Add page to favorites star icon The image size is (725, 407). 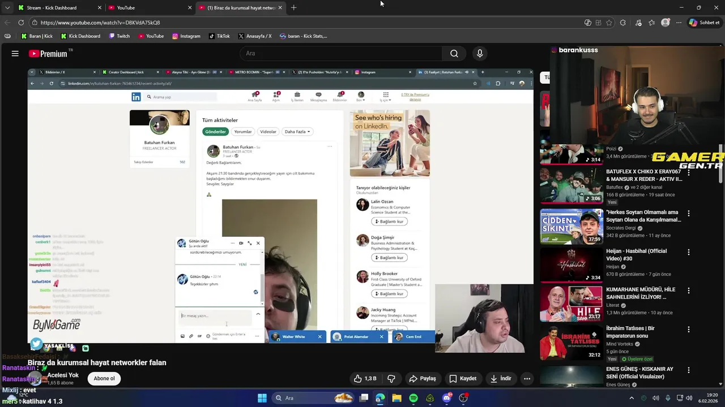609,23
